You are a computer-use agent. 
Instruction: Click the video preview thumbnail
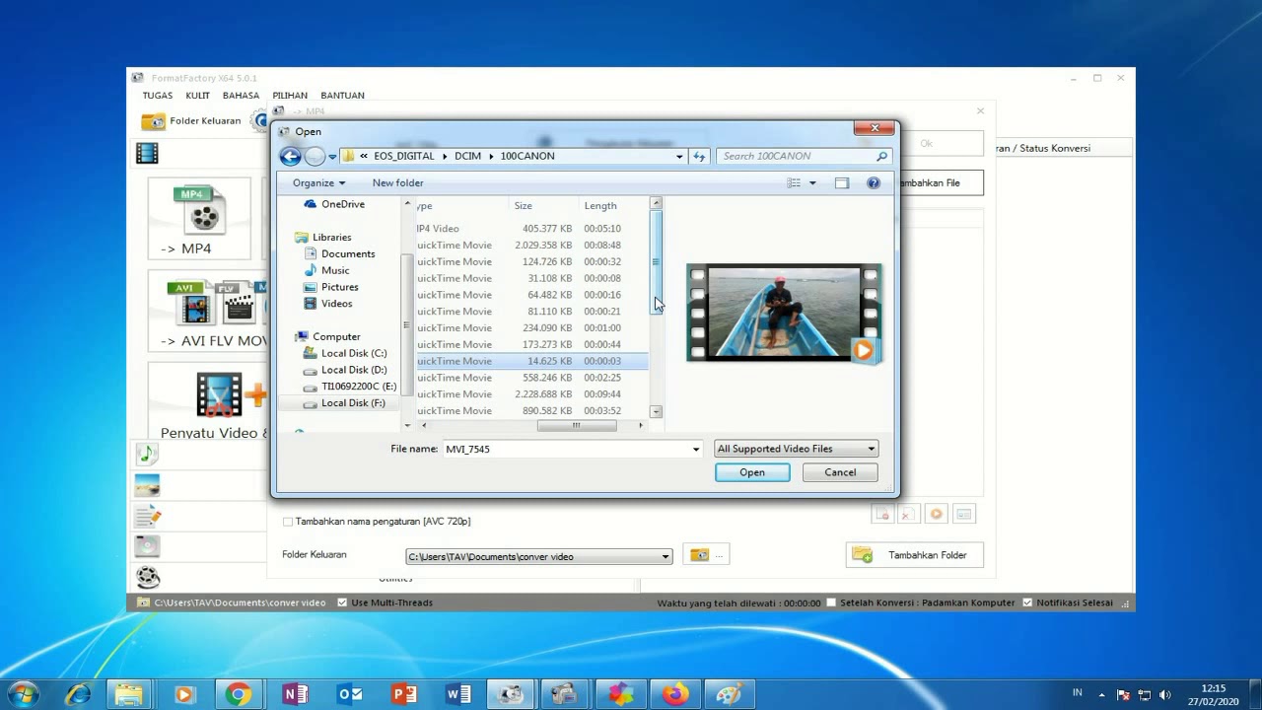(784, 313)
